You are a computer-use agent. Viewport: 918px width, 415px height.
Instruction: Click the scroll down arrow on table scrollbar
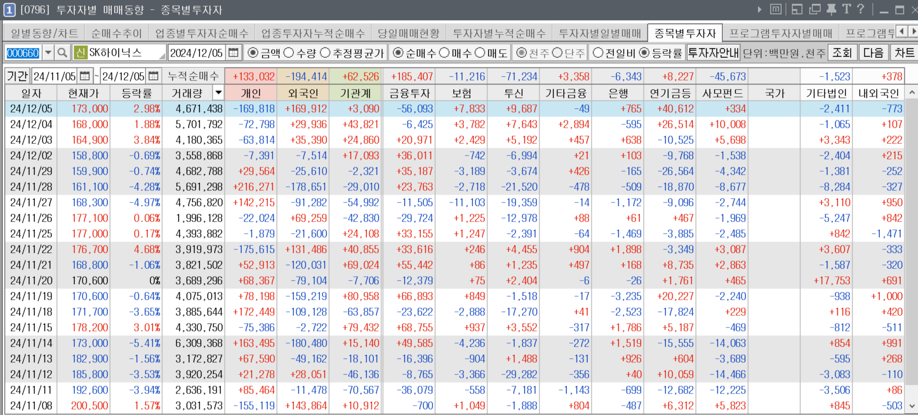[x=912, y=406]
